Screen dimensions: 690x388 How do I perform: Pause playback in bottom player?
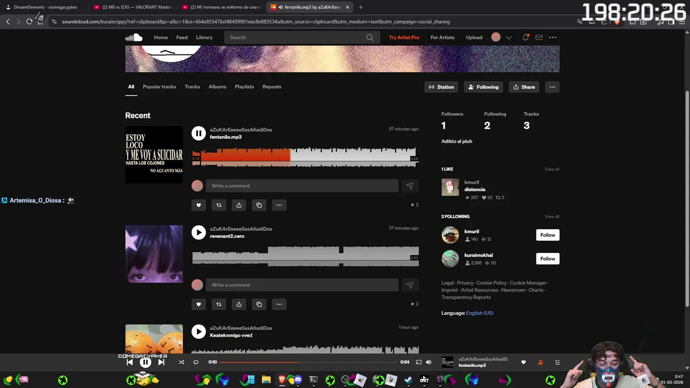[x=146, y=362]
